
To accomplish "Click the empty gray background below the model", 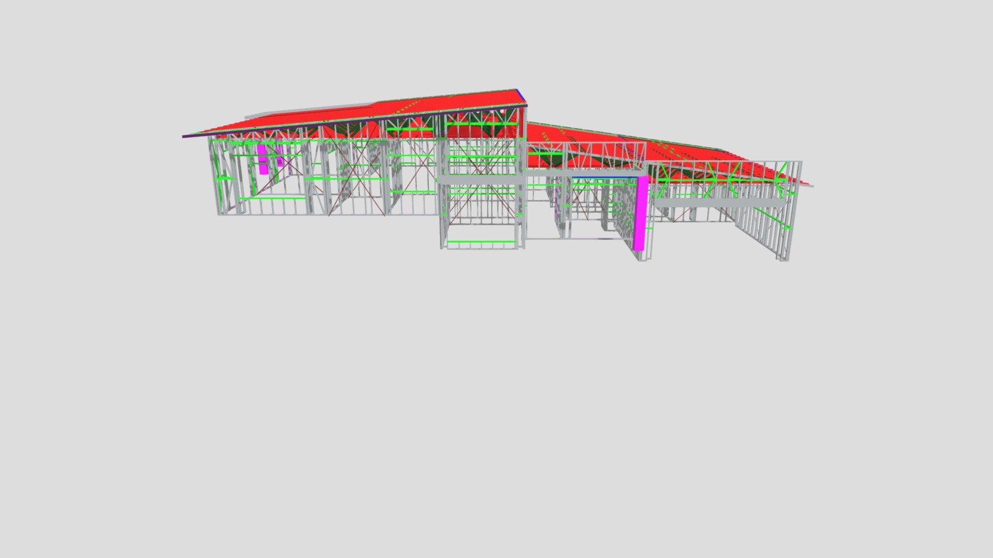I will coord(496,403).
